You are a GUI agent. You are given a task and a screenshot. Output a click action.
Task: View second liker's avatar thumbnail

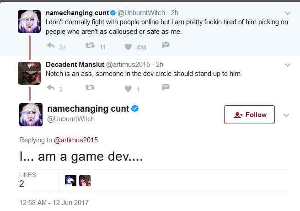[x=85, y=180]
